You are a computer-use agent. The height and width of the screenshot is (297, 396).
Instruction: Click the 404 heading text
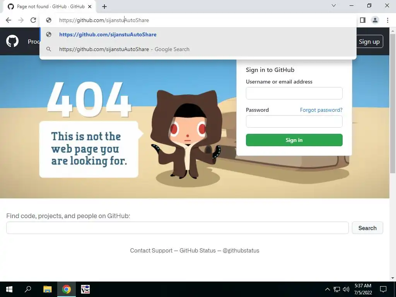point(89,100)
